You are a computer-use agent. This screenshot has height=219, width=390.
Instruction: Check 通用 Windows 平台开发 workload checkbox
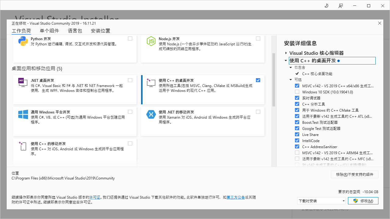130,112
